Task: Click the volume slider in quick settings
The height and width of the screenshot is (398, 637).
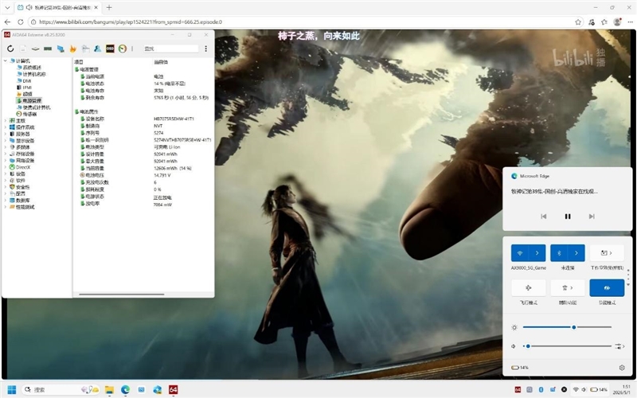Action: pos(567,346)
